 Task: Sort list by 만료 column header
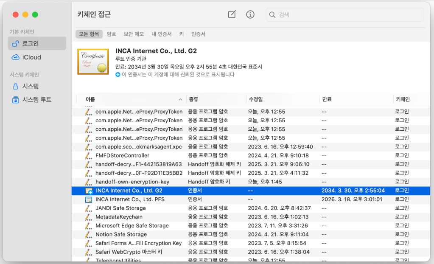(x=356, y=99)
